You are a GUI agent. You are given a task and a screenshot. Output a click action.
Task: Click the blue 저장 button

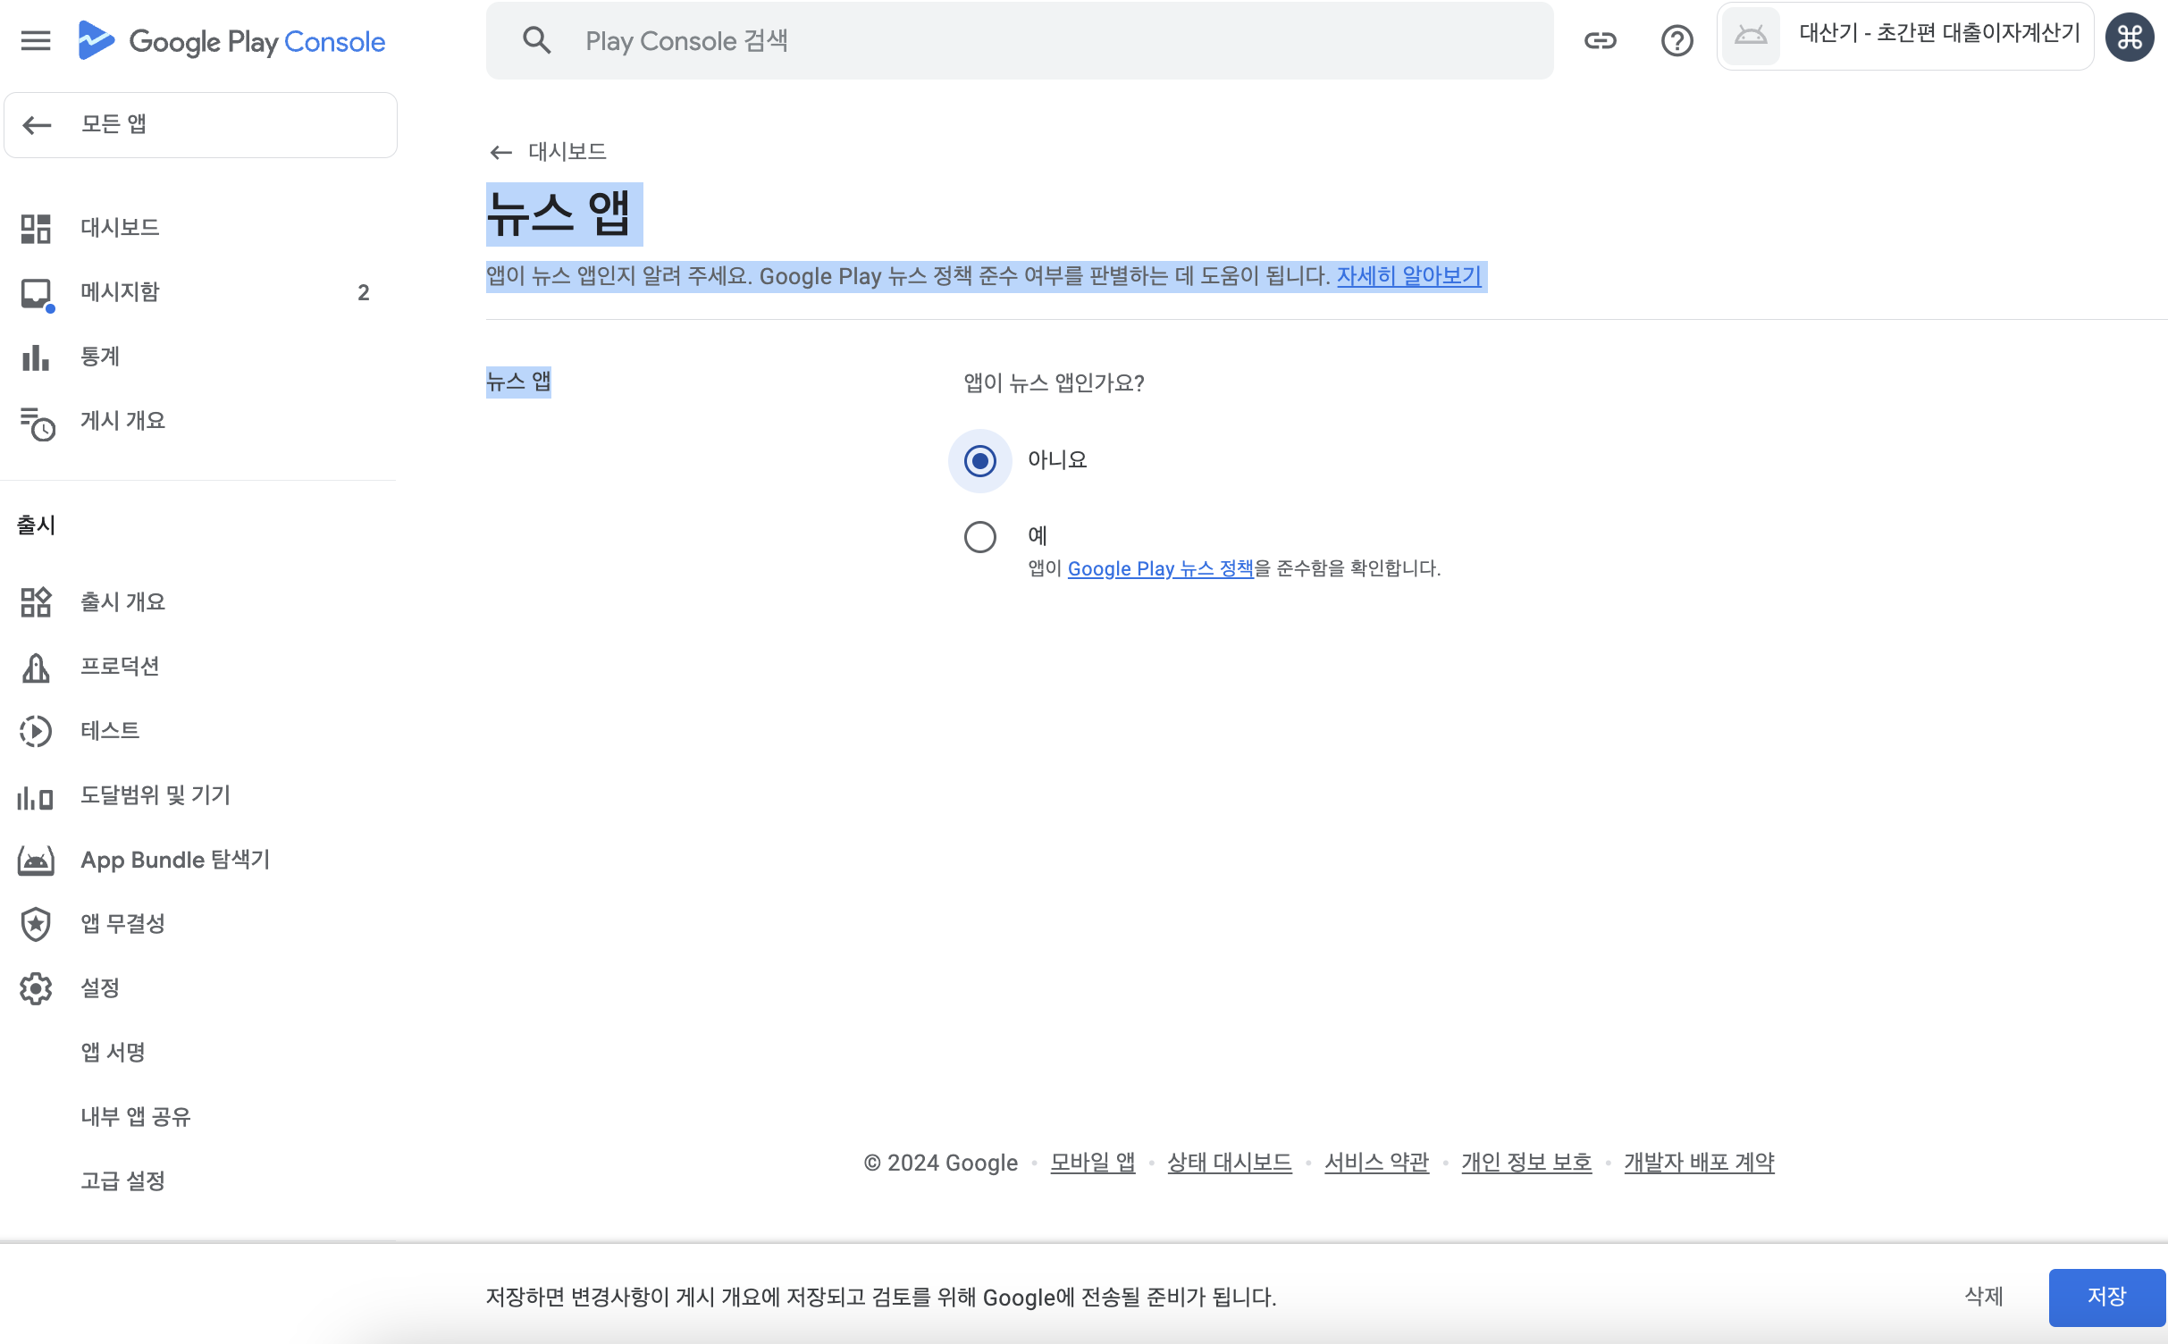[2105, 1297]
